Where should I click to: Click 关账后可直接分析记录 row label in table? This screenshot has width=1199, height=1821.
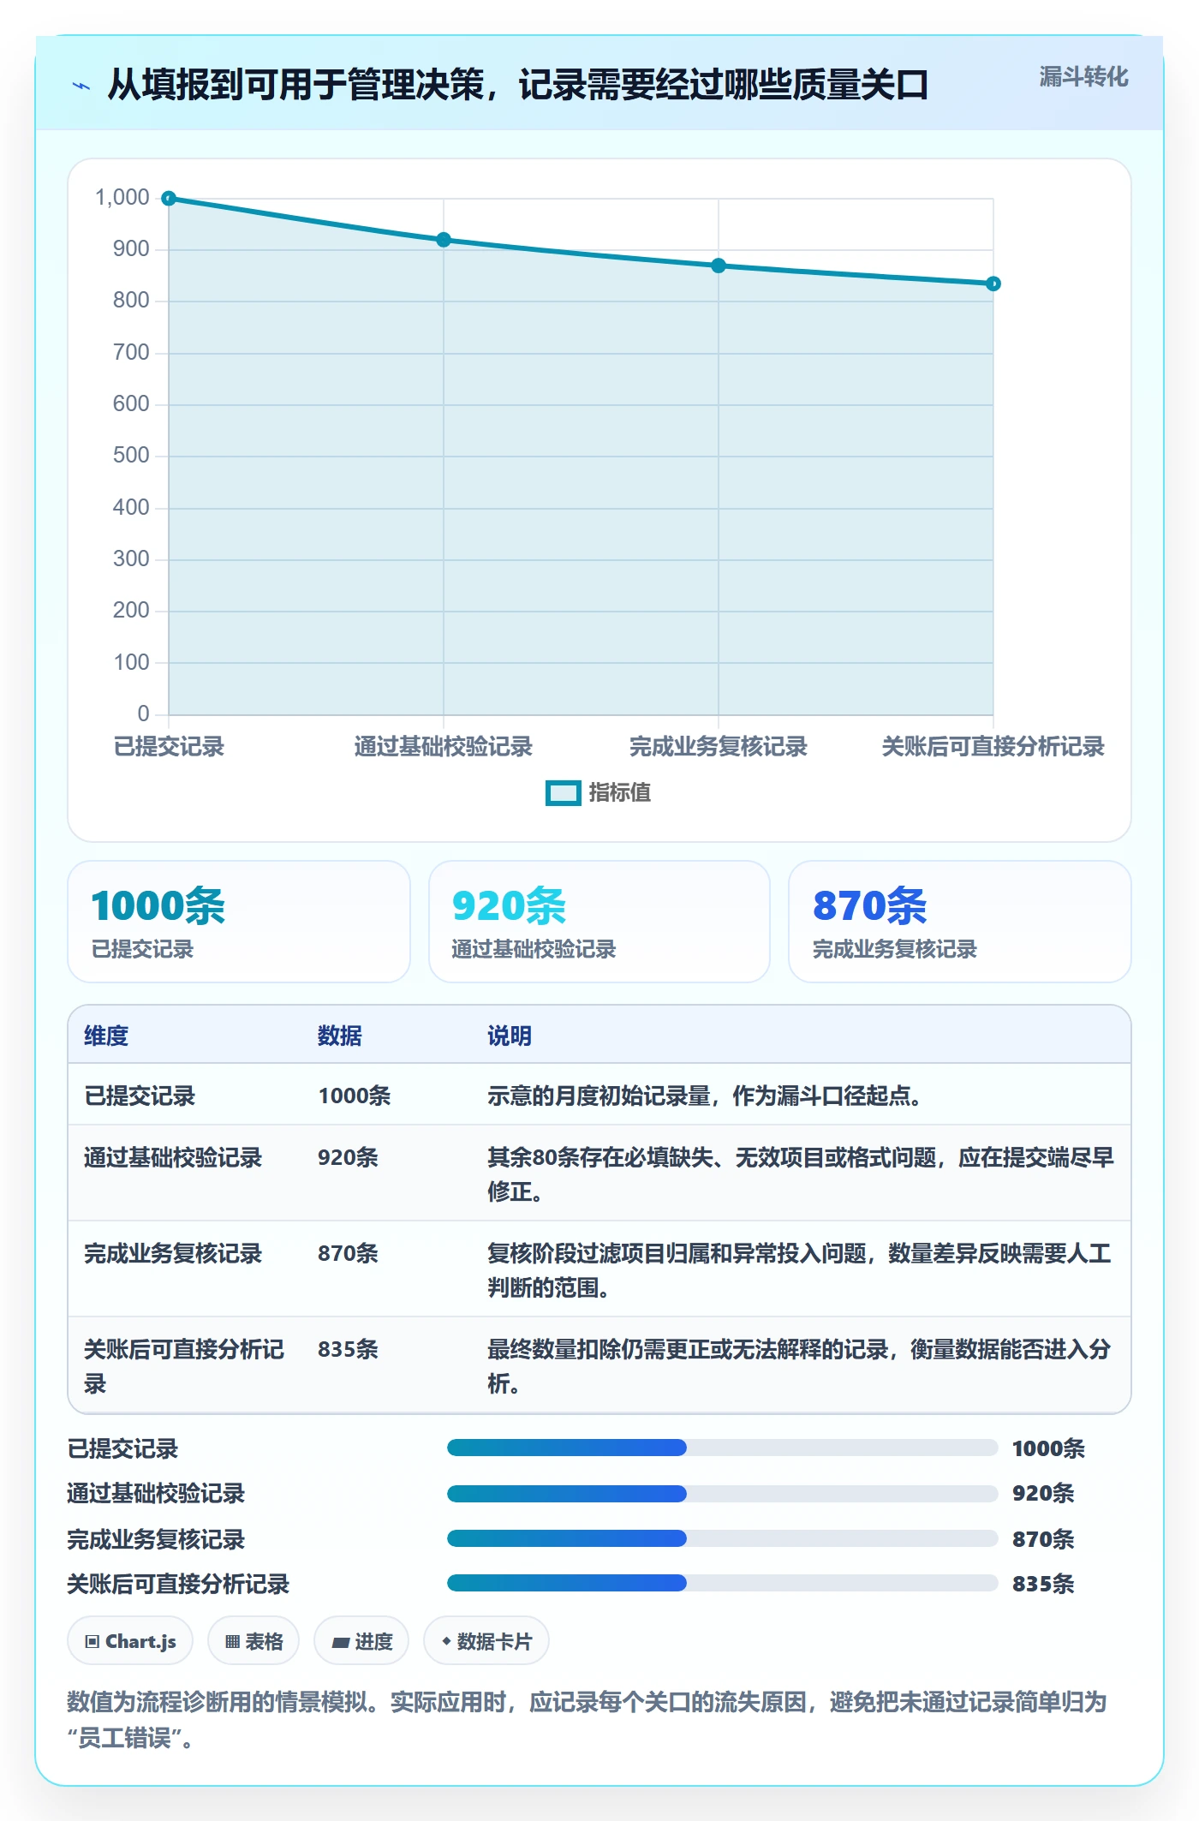click(184, 1366)
